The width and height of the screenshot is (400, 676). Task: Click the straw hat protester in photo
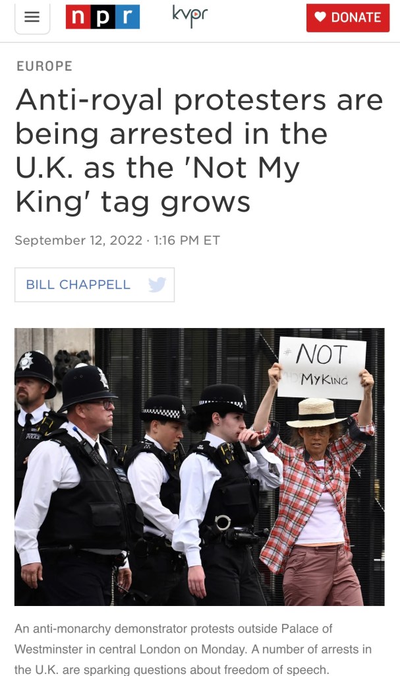[316, 496]
